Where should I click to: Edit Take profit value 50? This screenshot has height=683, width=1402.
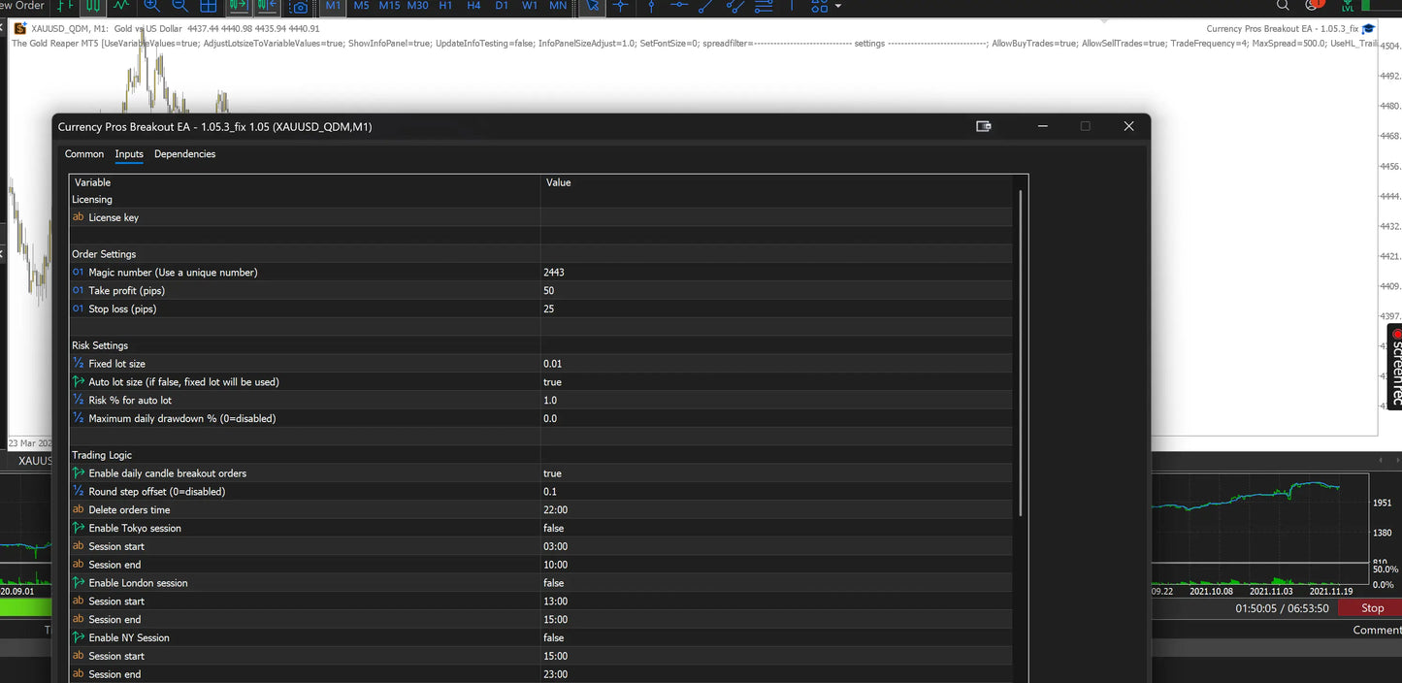pos(776,291)
